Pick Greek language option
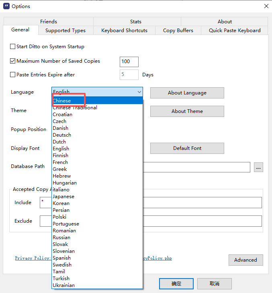The height and width of the screenshot is (293, 272). pyautogui.click(x=97, y=169)
